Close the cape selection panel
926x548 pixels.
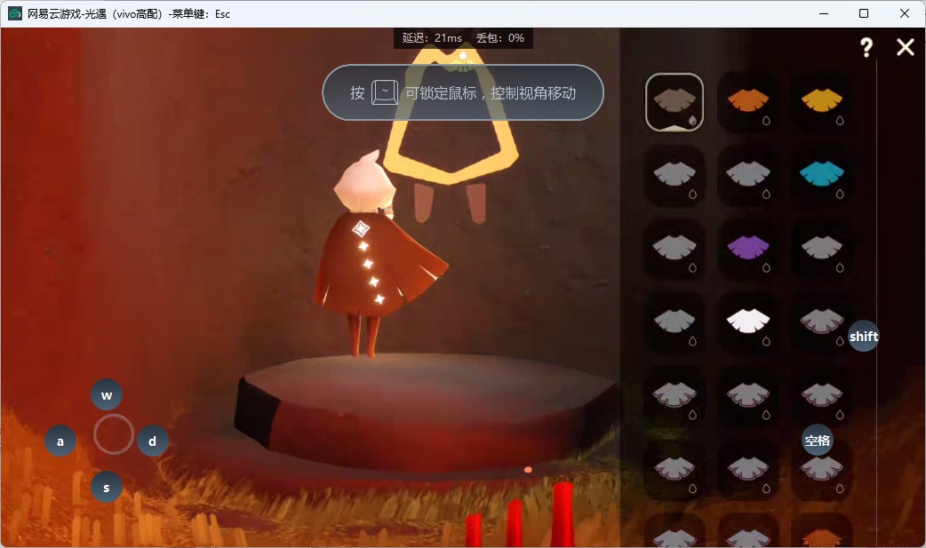click(906, 47)
